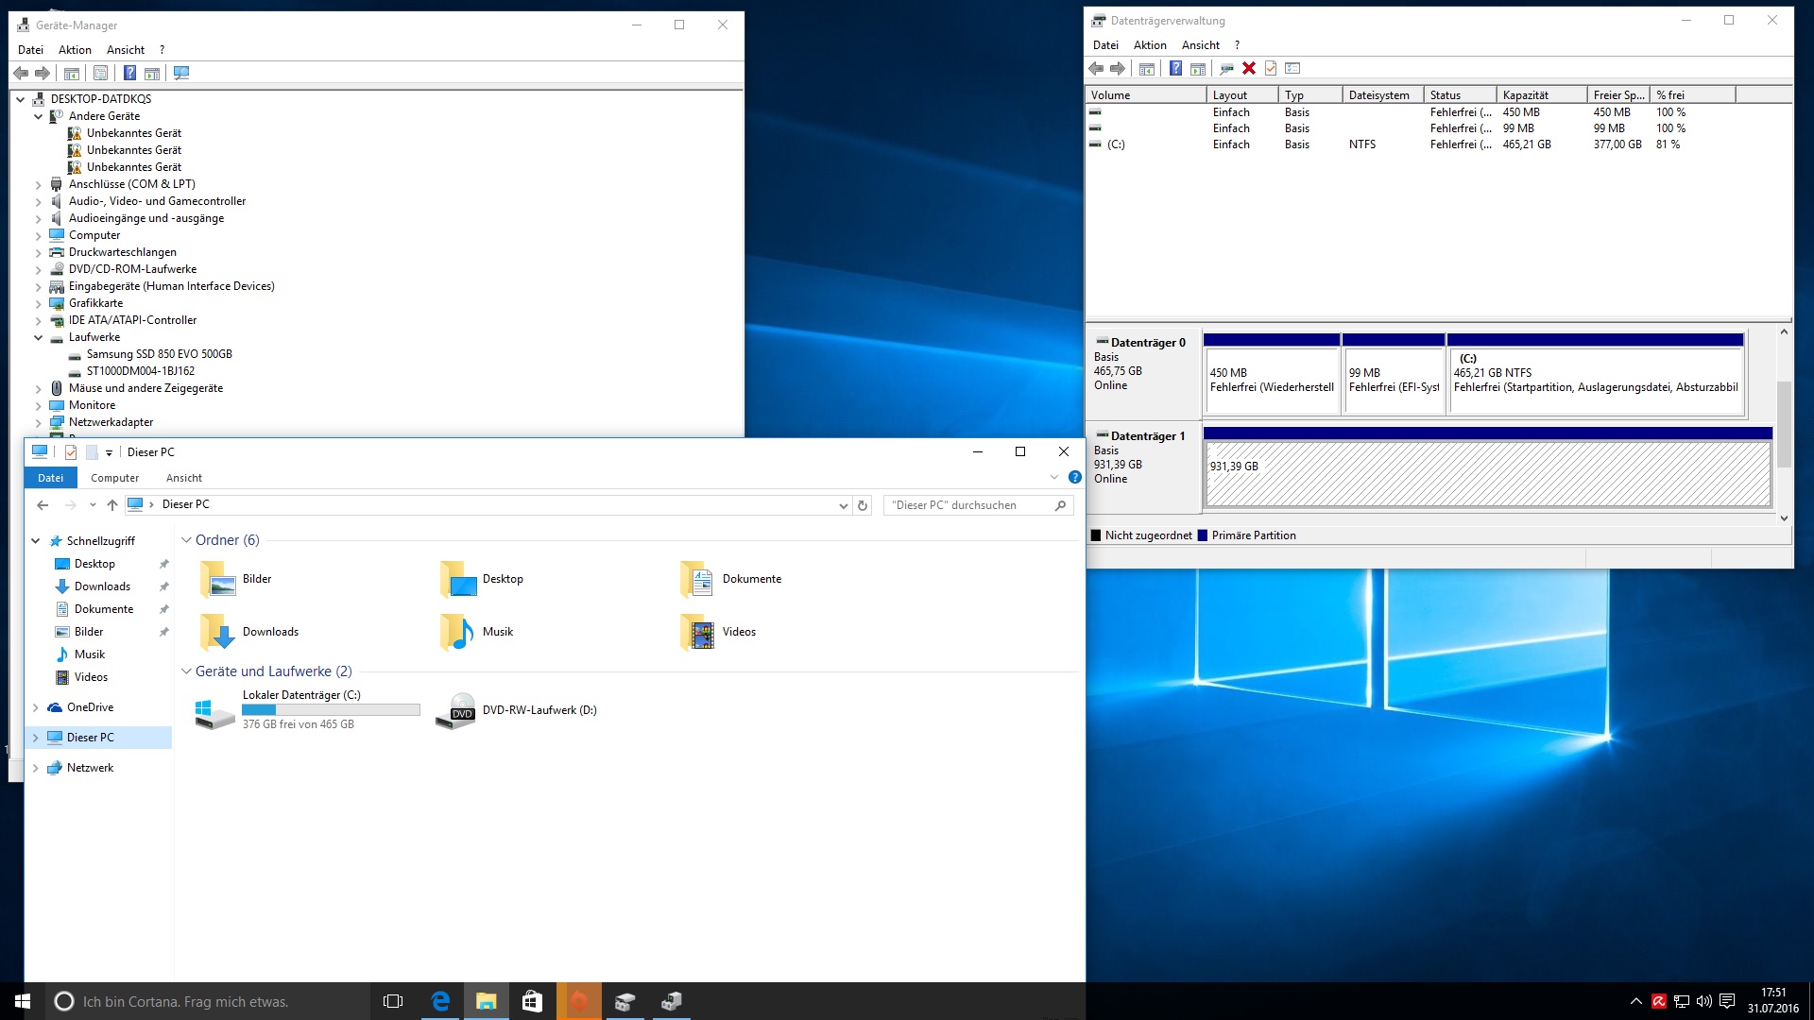Click refresh button next to Explorer address bar

coord(862,505)
